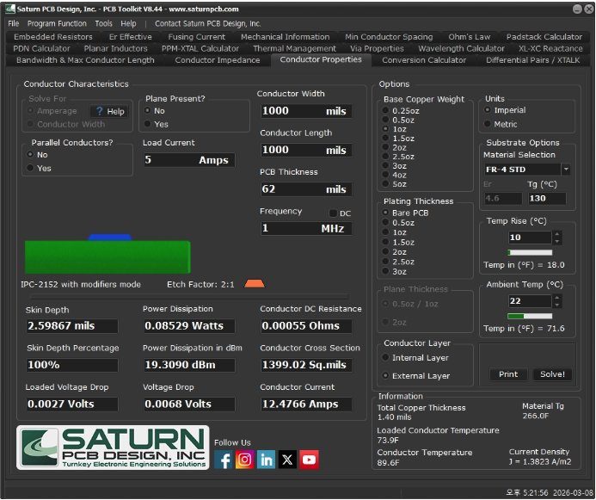Adjust the Temp Rise slider bar
This screenshot has height=500, width=596.
click(530, 252)
